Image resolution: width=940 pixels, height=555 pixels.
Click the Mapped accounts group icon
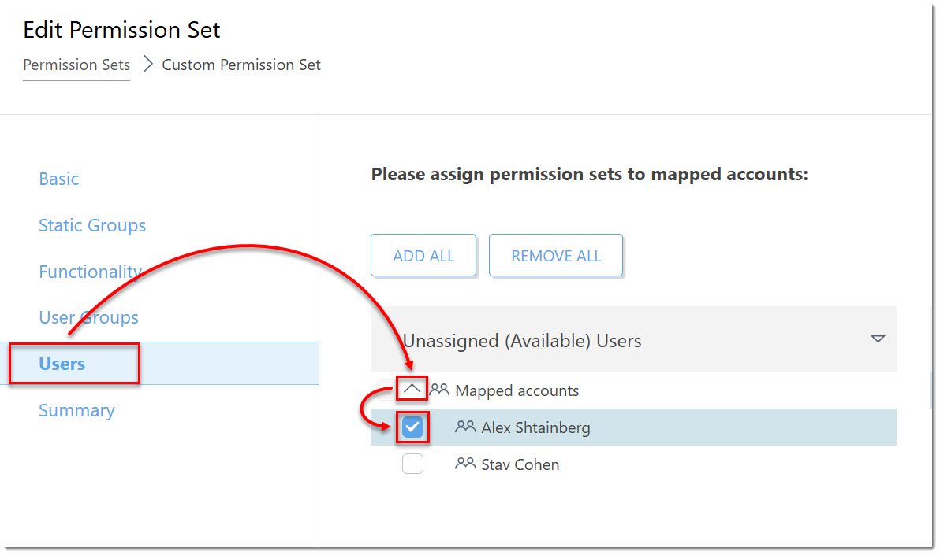439,390
